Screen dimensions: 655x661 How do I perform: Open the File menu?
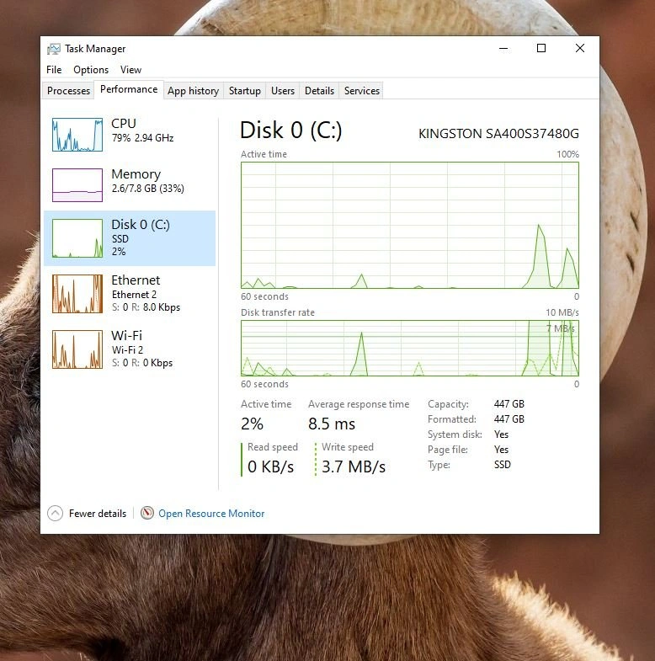pos(54,70)
